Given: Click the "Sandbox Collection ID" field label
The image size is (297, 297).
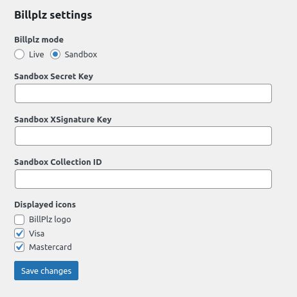Looking at the screenshot, I should (x=58, y=162).
